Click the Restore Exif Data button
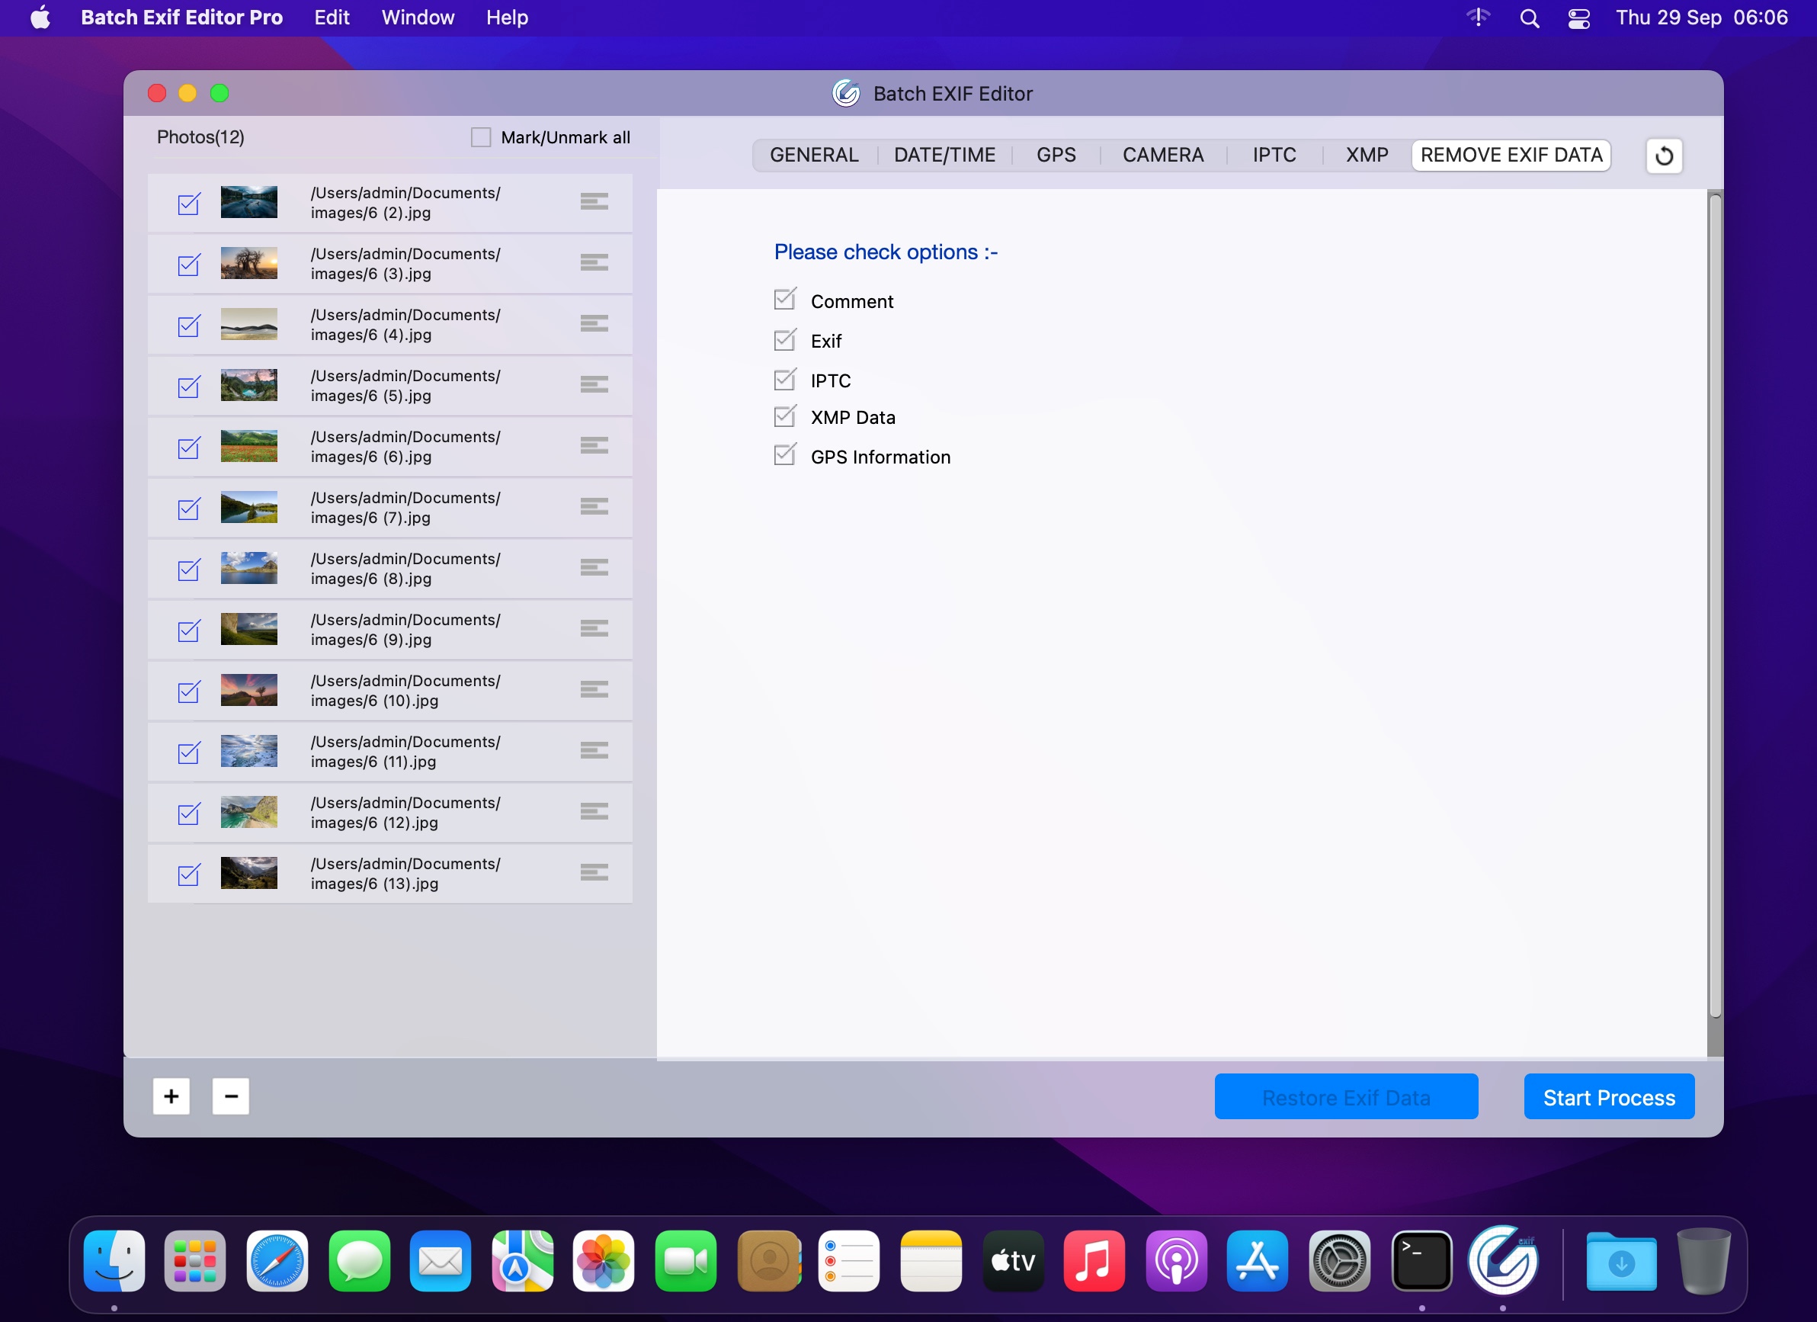1817x1322 pixels. click(1346, 1097)
